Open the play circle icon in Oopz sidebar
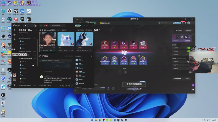Viewport: 218px width, 122px height. click(14, 30)
